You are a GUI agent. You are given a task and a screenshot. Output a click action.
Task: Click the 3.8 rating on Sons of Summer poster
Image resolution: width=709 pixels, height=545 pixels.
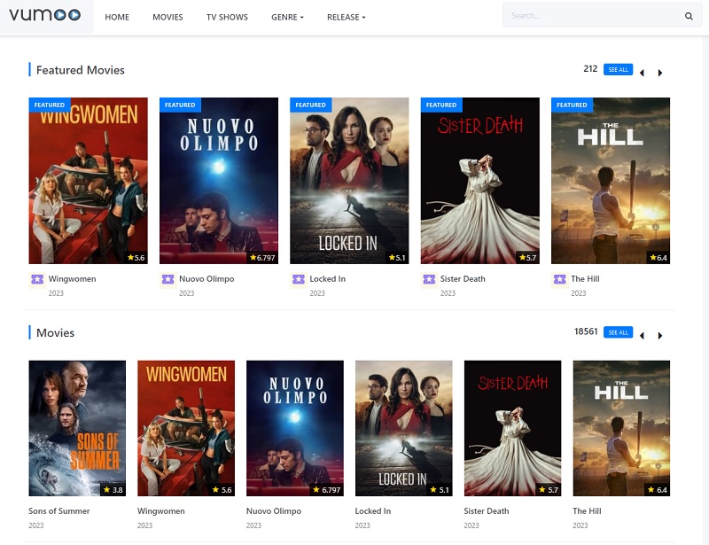point(113,490)
